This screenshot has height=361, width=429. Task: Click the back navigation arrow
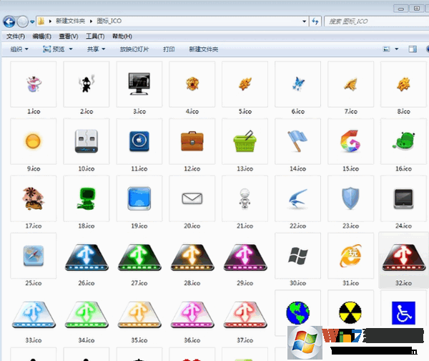click(x=10, y=21)
